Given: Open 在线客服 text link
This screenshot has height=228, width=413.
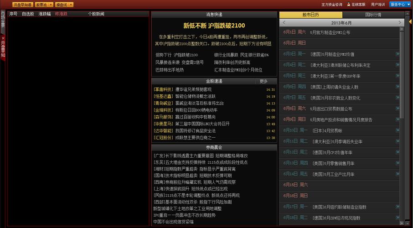Looking at the screenshot, I should [358, 5].
